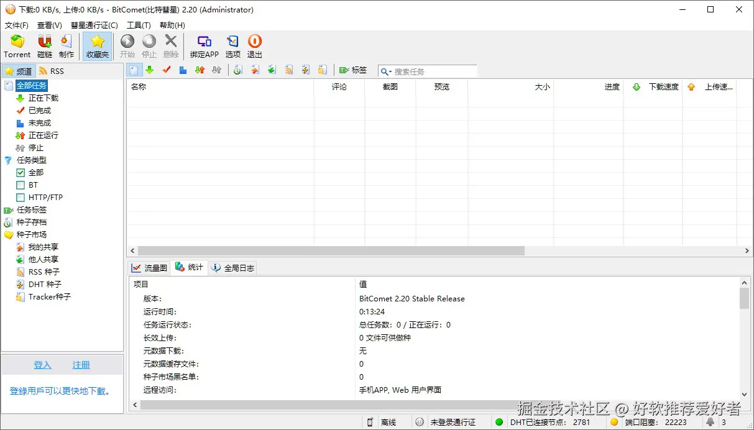
Task: Toggle the HTTP/FTP task type checkbox
Action: point(21,197)
